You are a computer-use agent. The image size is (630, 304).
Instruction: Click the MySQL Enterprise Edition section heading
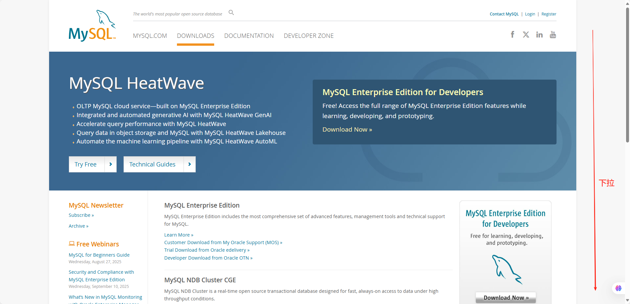click(202, 205)
